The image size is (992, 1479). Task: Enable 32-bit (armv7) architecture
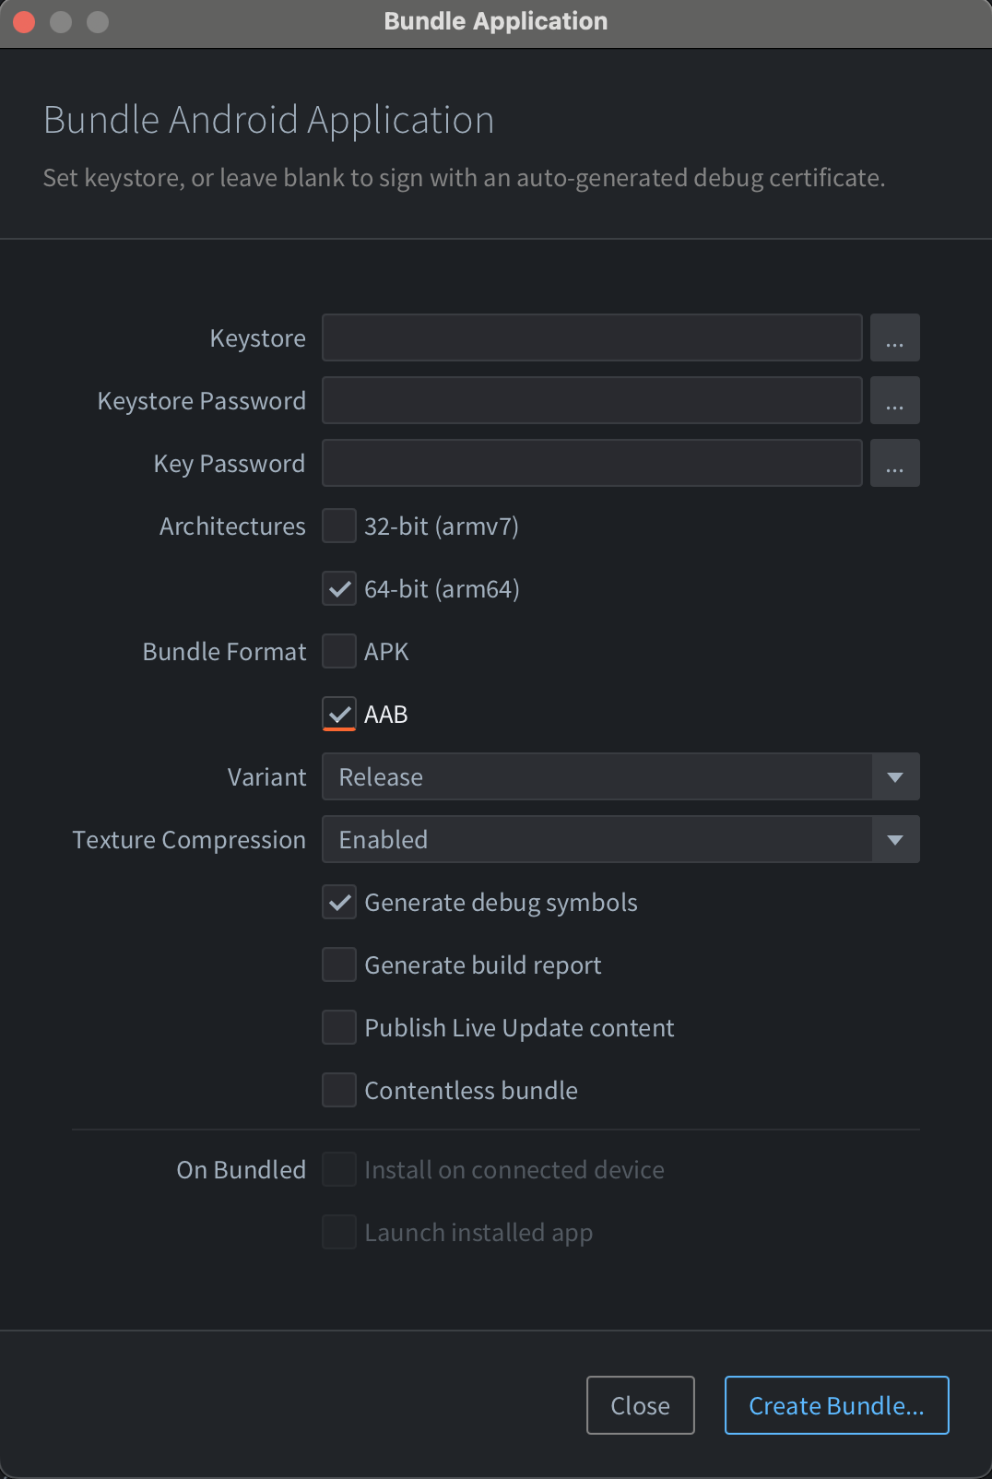(339, 526)
